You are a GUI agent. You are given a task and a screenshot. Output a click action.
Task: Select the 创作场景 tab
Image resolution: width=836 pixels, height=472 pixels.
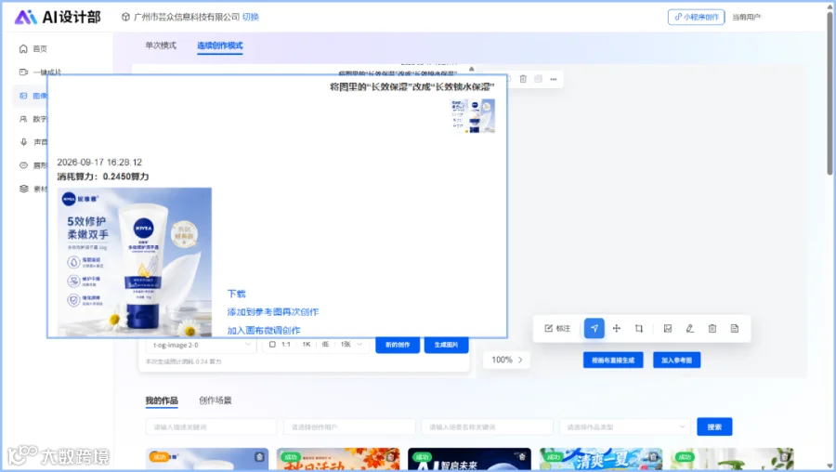(215, 400)
